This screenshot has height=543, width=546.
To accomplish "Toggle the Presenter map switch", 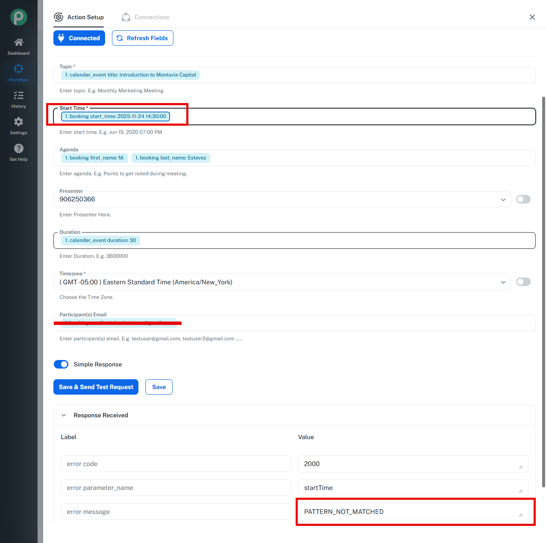I will coord(523,199).
